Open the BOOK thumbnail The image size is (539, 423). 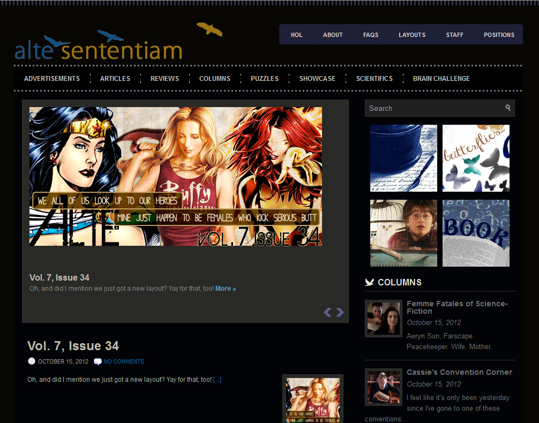[476, 233]
